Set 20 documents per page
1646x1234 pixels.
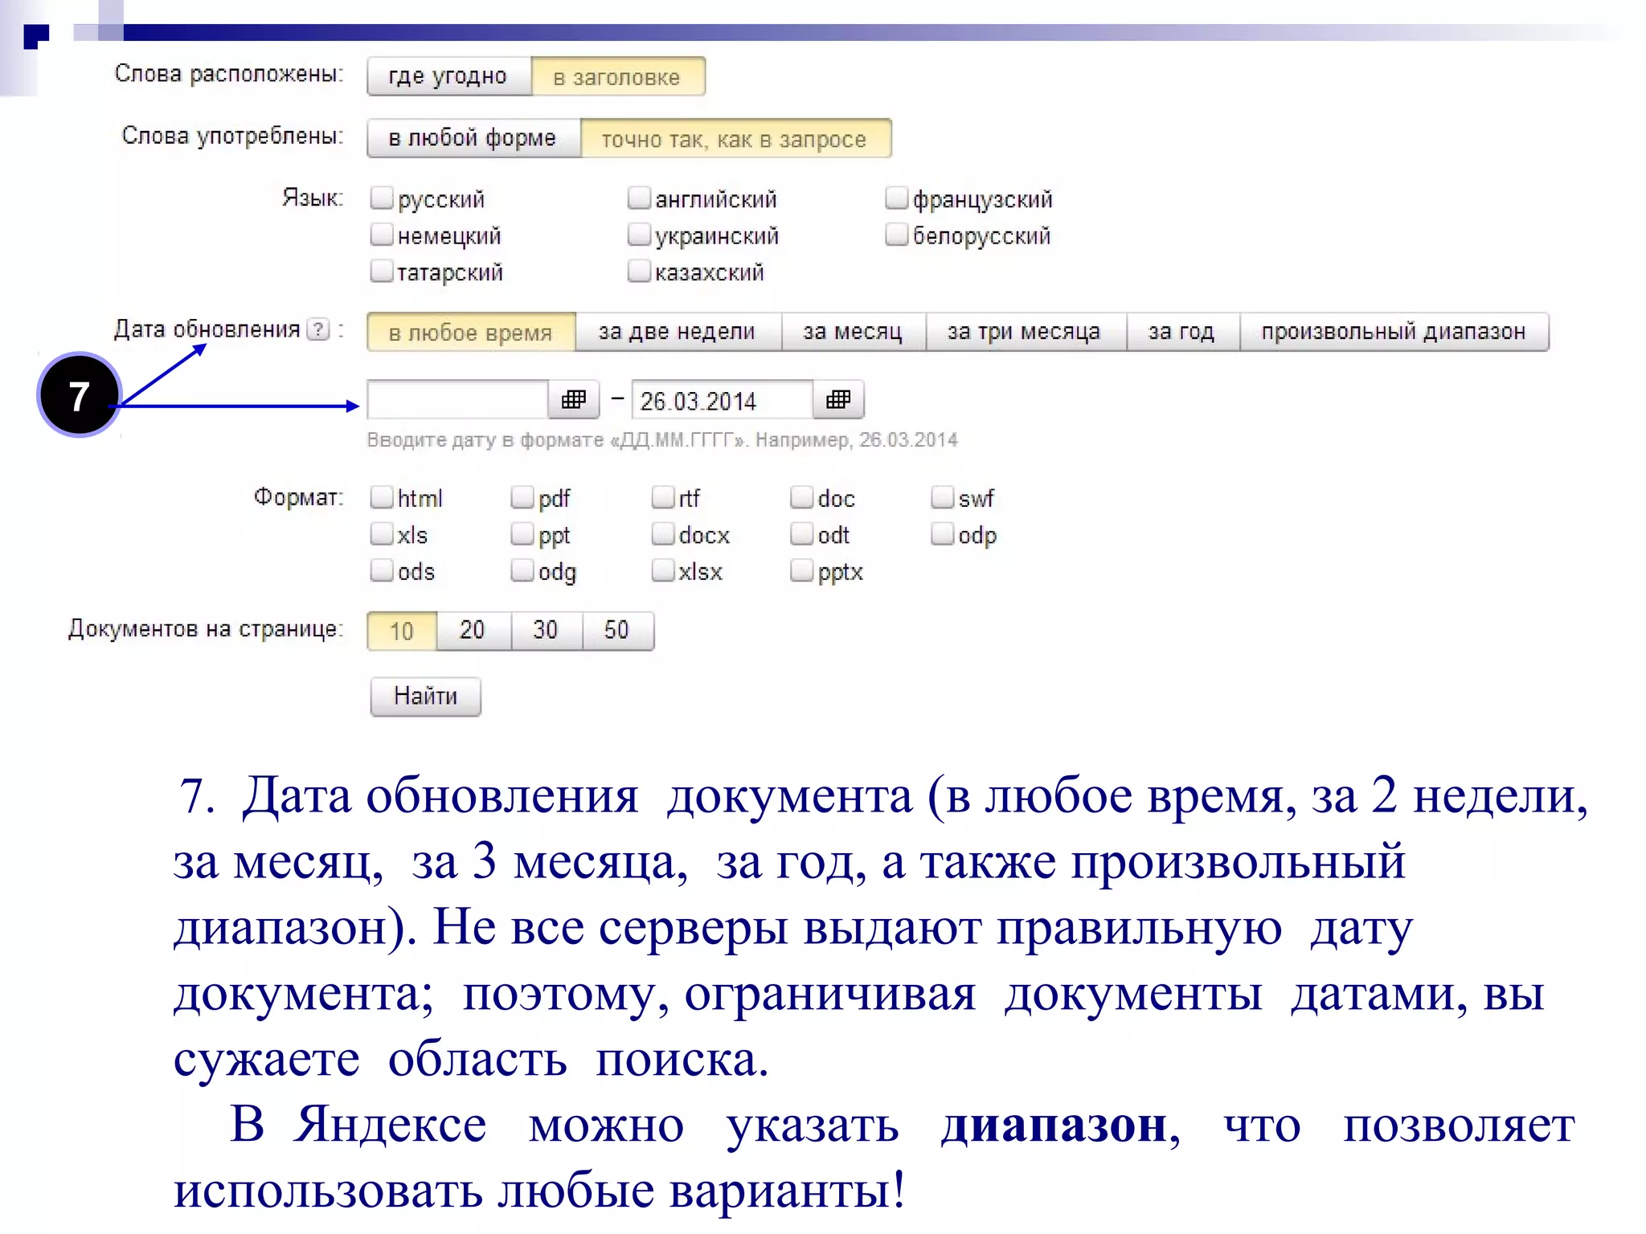pyautogui.click(x=473, y=631)
